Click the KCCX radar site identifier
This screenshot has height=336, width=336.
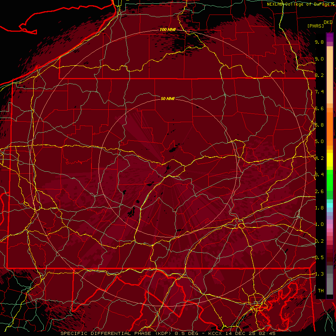[x=215, y=333]
